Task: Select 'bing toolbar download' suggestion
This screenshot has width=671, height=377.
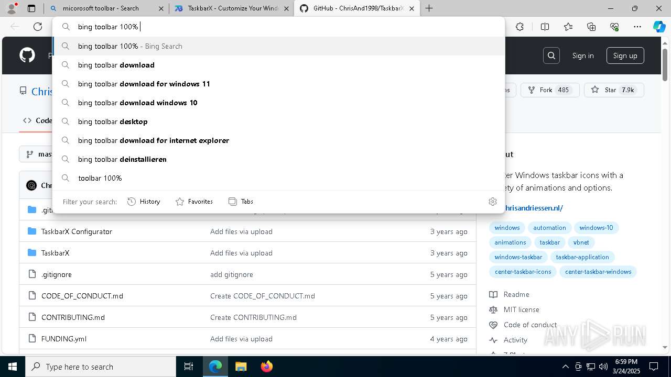Action: [278, 65]
